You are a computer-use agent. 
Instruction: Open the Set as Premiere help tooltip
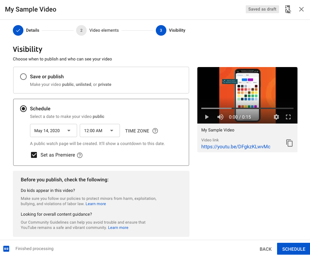tap(79, 155)
